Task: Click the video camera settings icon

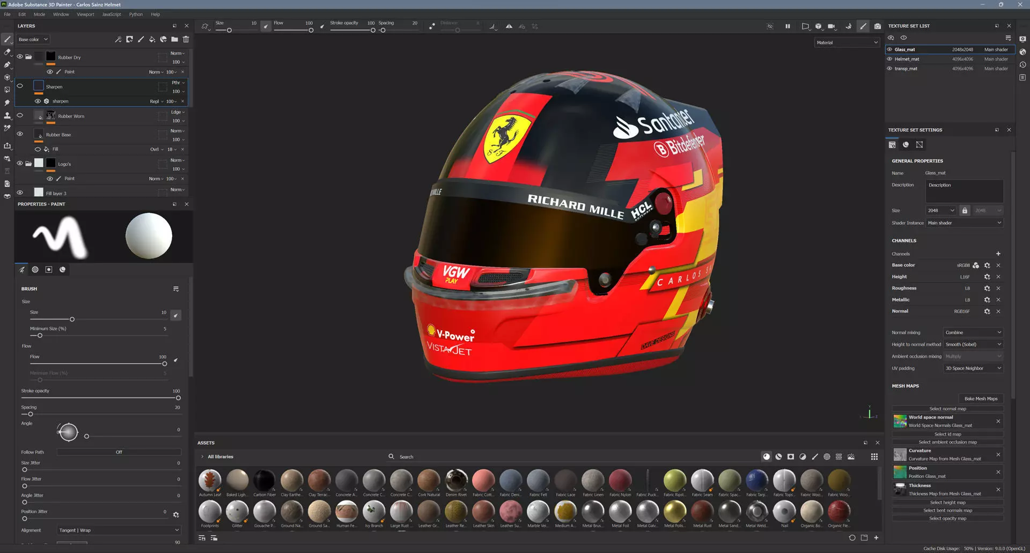Action: point(831,26)
